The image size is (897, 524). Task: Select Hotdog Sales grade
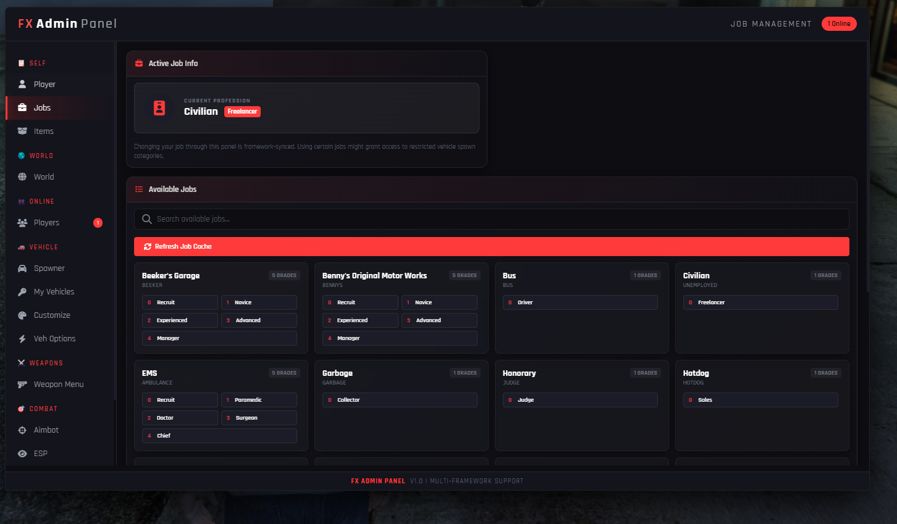tap(760, 400)
